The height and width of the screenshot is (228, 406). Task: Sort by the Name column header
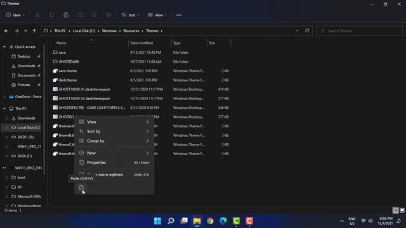[x=62, y=43]
